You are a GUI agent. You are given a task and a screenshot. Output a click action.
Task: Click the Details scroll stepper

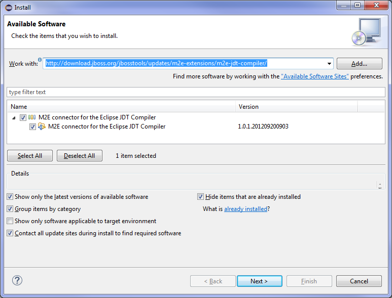pyautogui.click(x=380, y=185)
